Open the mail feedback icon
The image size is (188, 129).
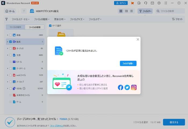pyautogui.click(x=152, y=3)
